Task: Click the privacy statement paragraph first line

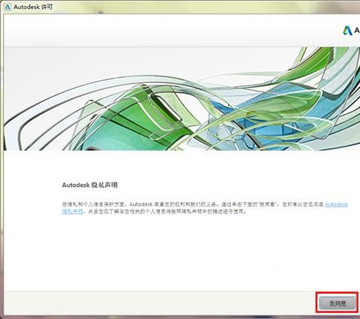Action: point(205,204)
